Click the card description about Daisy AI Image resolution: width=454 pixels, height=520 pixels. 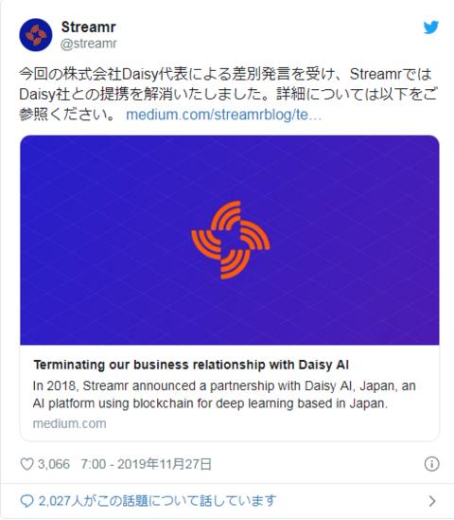(224, 395)
